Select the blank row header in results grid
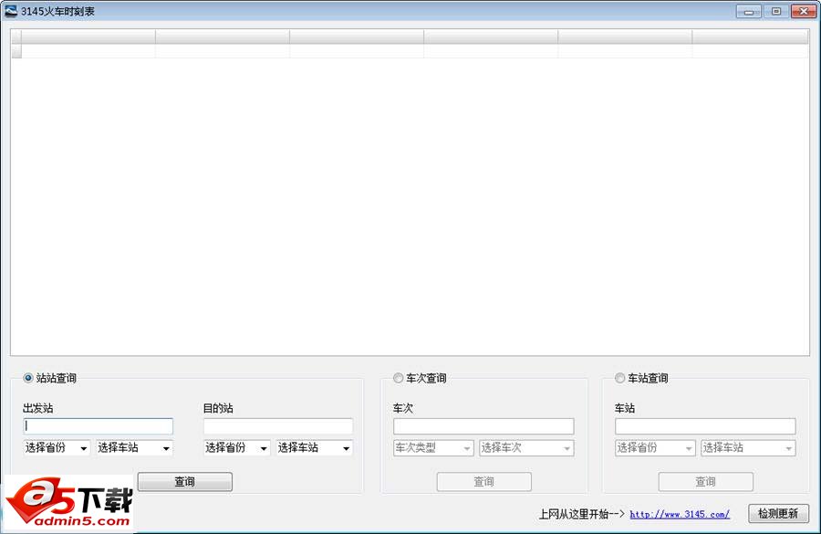 coord(16,51)
